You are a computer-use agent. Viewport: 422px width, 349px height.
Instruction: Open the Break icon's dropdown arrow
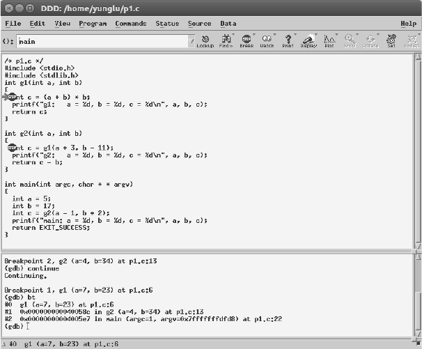pos(254,34)
